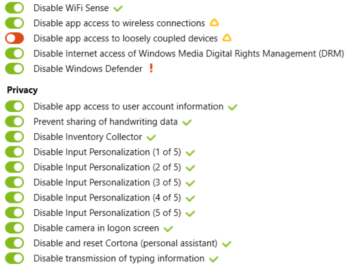Enable the loosely coupled devices red toggle
The height and width of the screenshot is (265, 346).
tap(15, 38)
